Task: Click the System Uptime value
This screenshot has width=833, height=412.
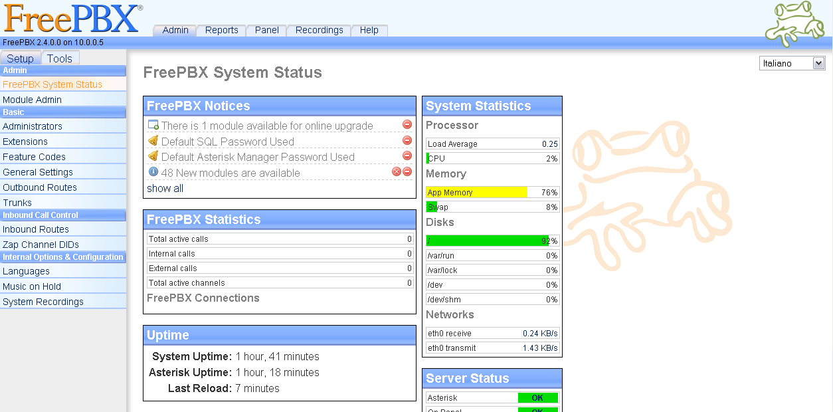Action: pyautogui.click(x=278, y=357)
